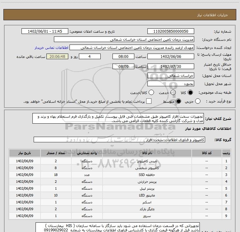This screenshot has width=240, height=232.
Task: Click the remaining time 20:06:48 field
Action: 57,56
